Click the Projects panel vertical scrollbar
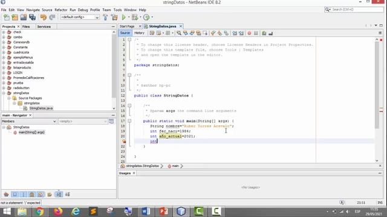The image size is (387, 217). pos(114,65)
